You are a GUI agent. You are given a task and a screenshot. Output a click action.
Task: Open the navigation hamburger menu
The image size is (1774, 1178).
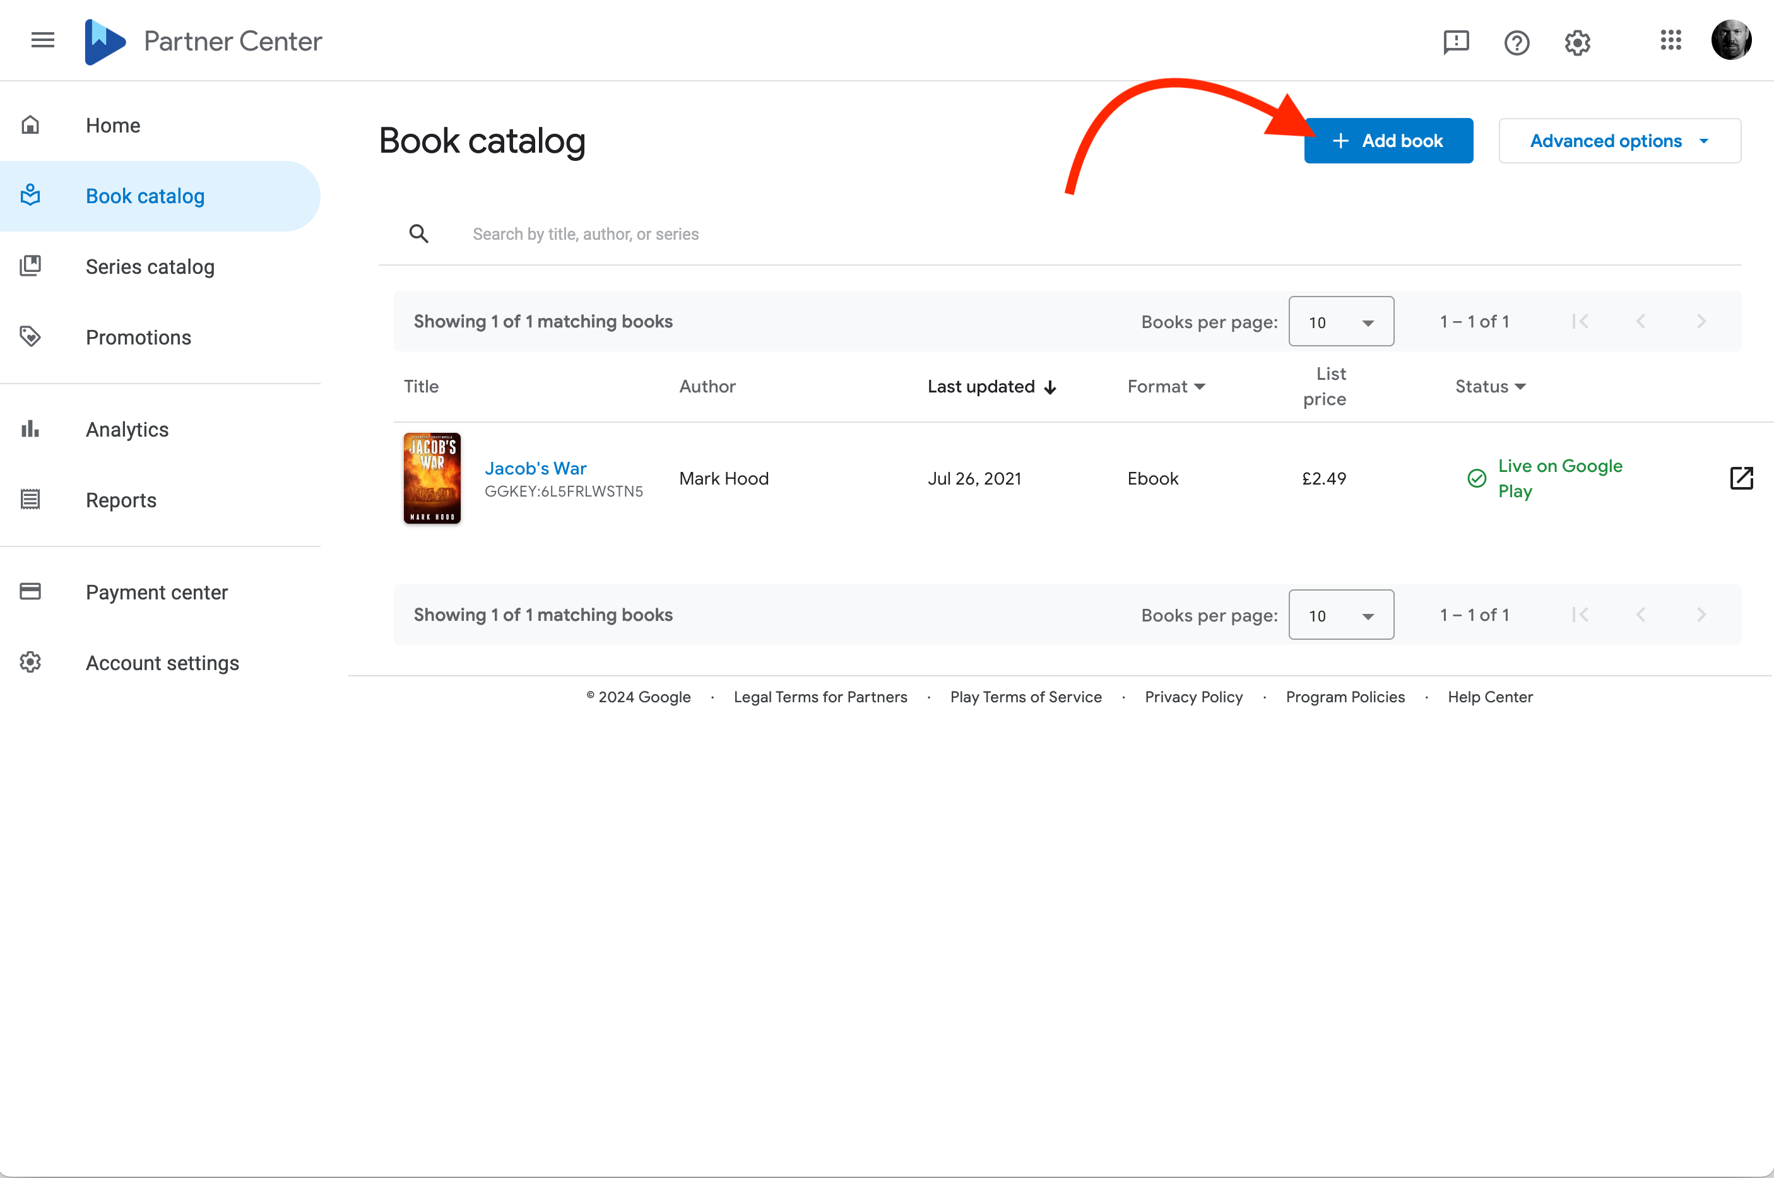click(x=43, y=40)
